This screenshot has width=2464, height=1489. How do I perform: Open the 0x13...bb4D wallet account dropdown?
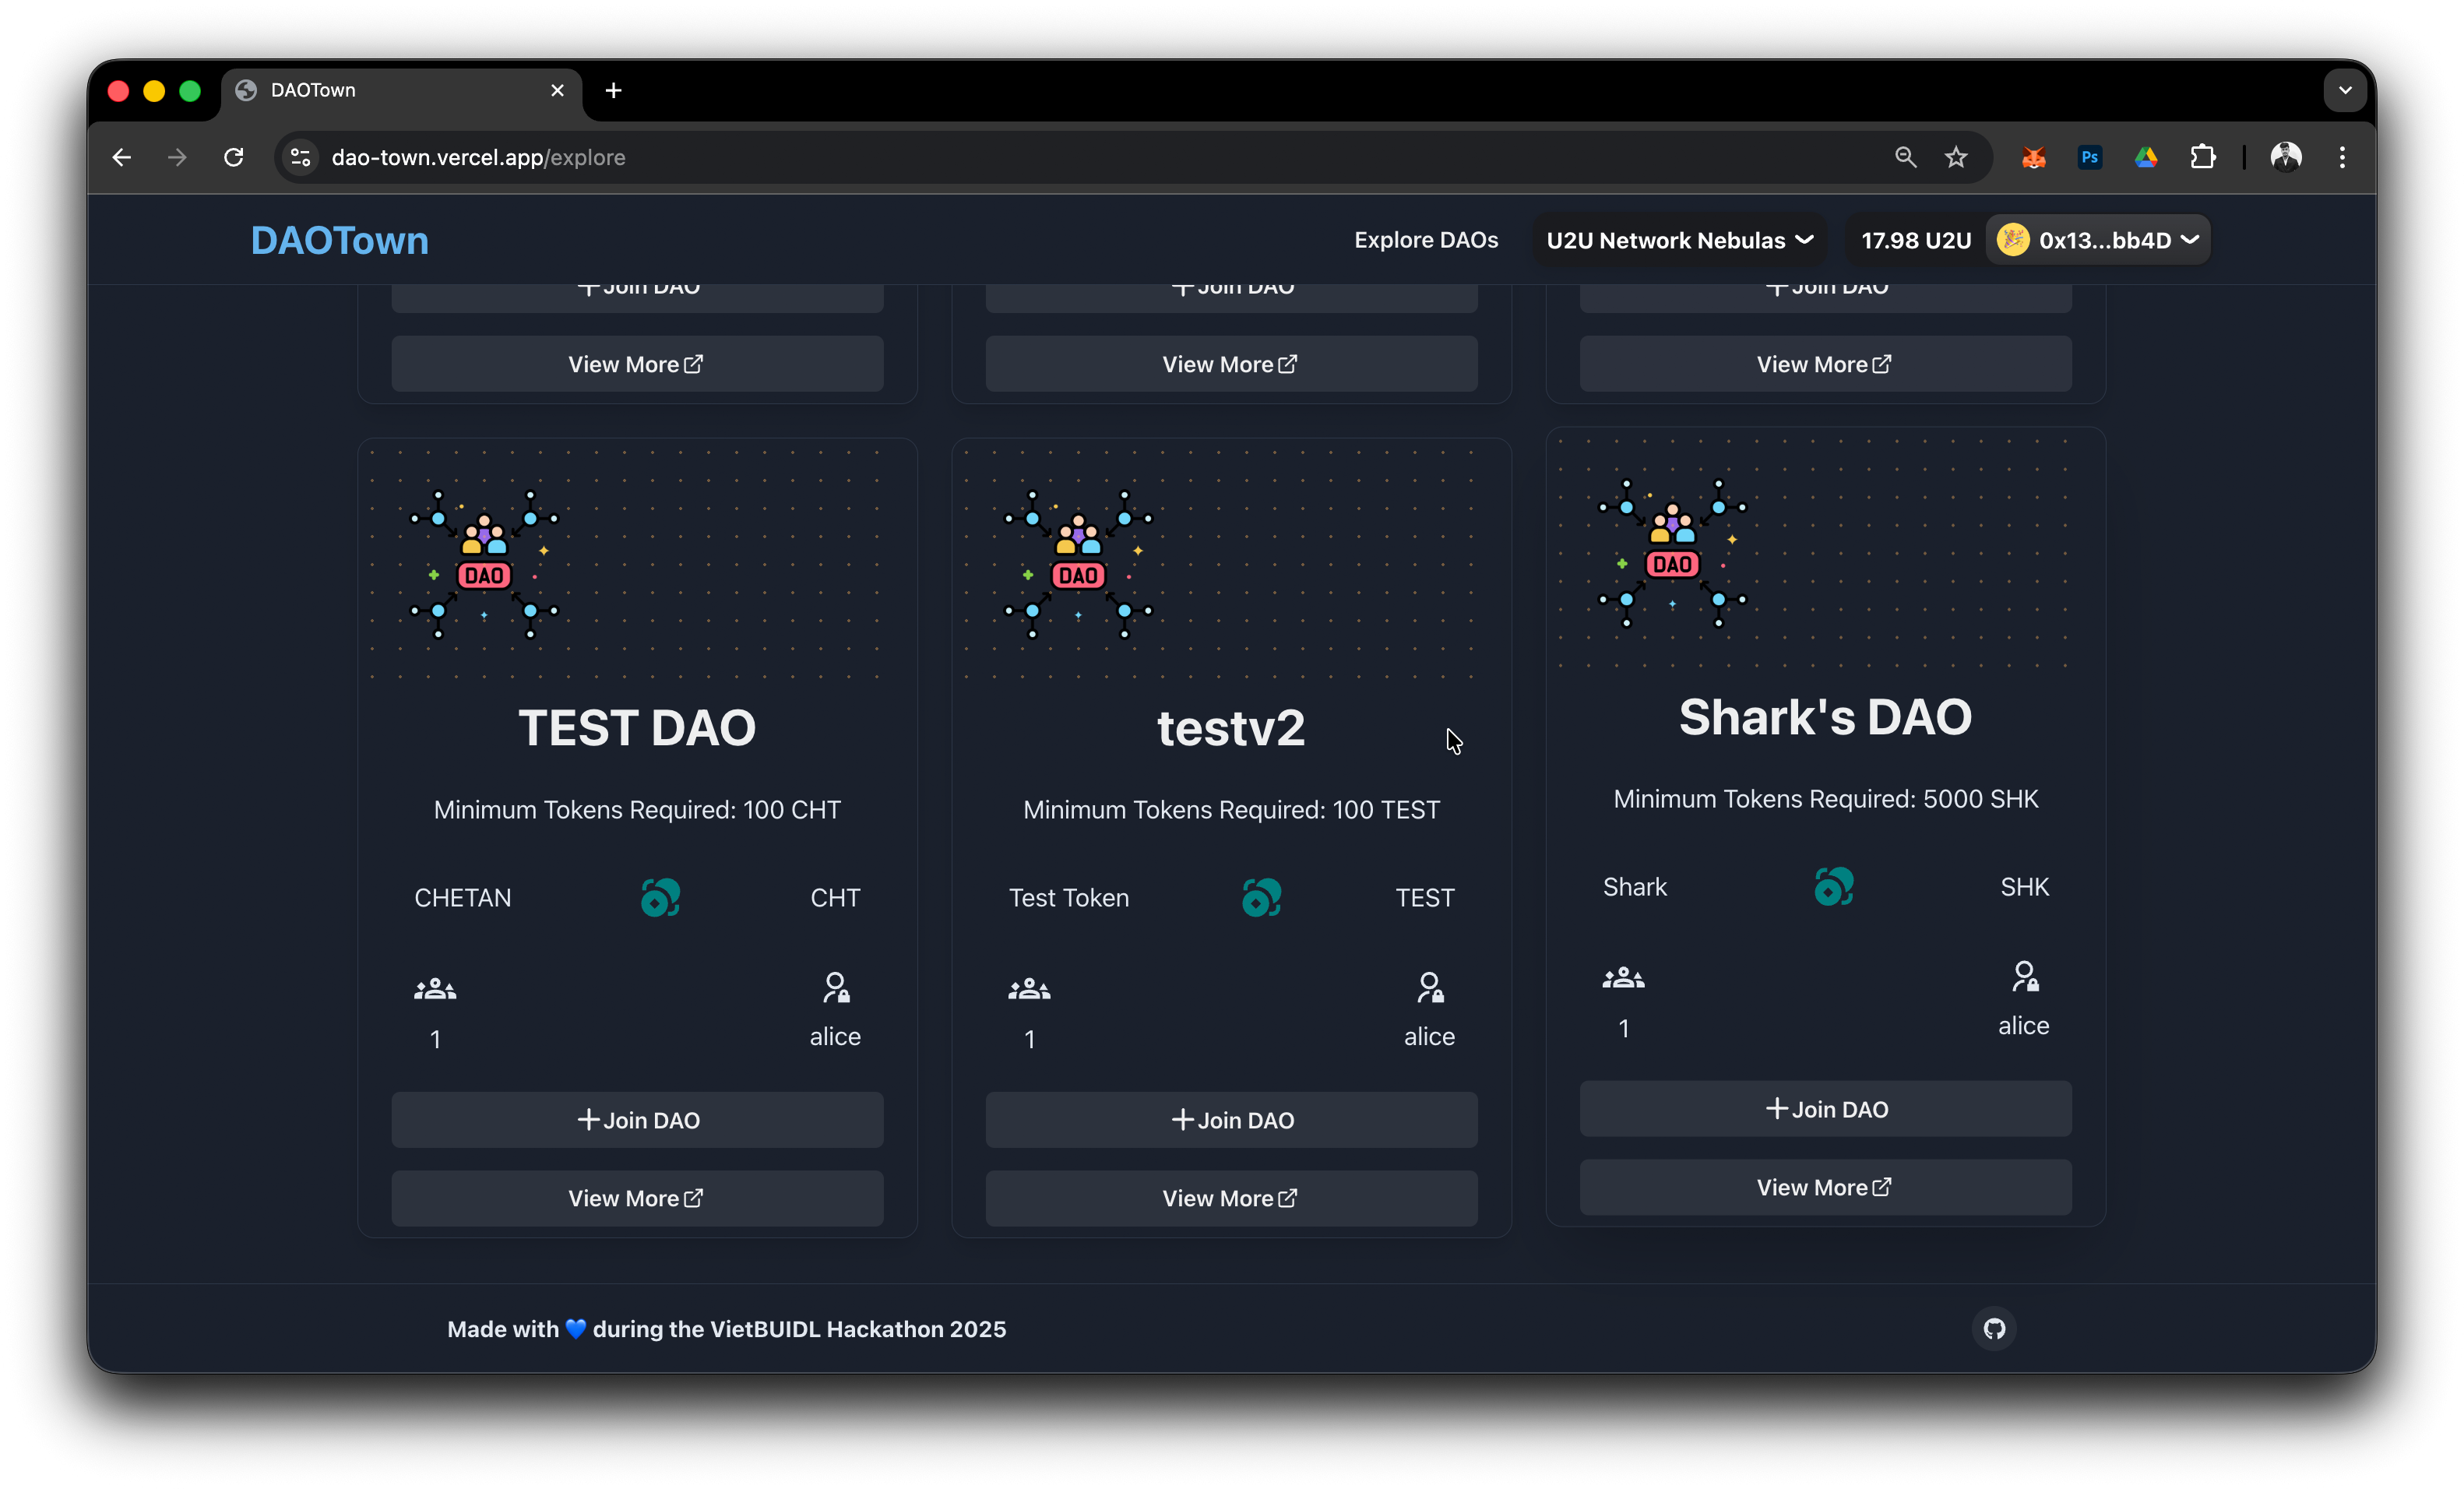coord(2098,240)
